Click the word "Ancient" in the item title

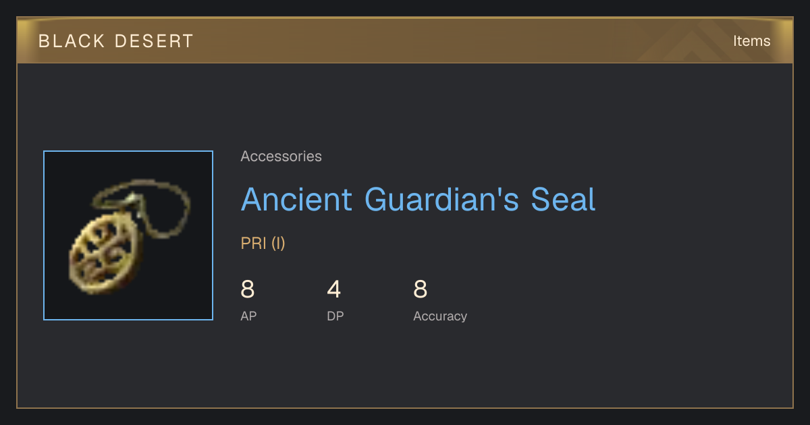(296, 200)
